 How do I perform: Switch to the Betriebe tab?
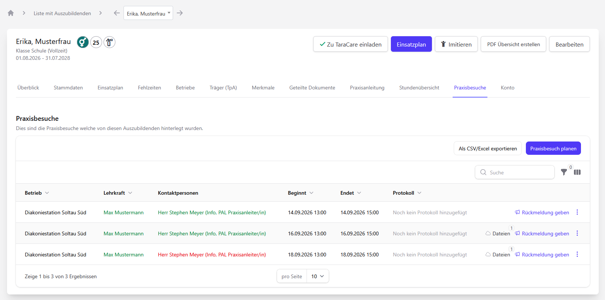(185, 88)
